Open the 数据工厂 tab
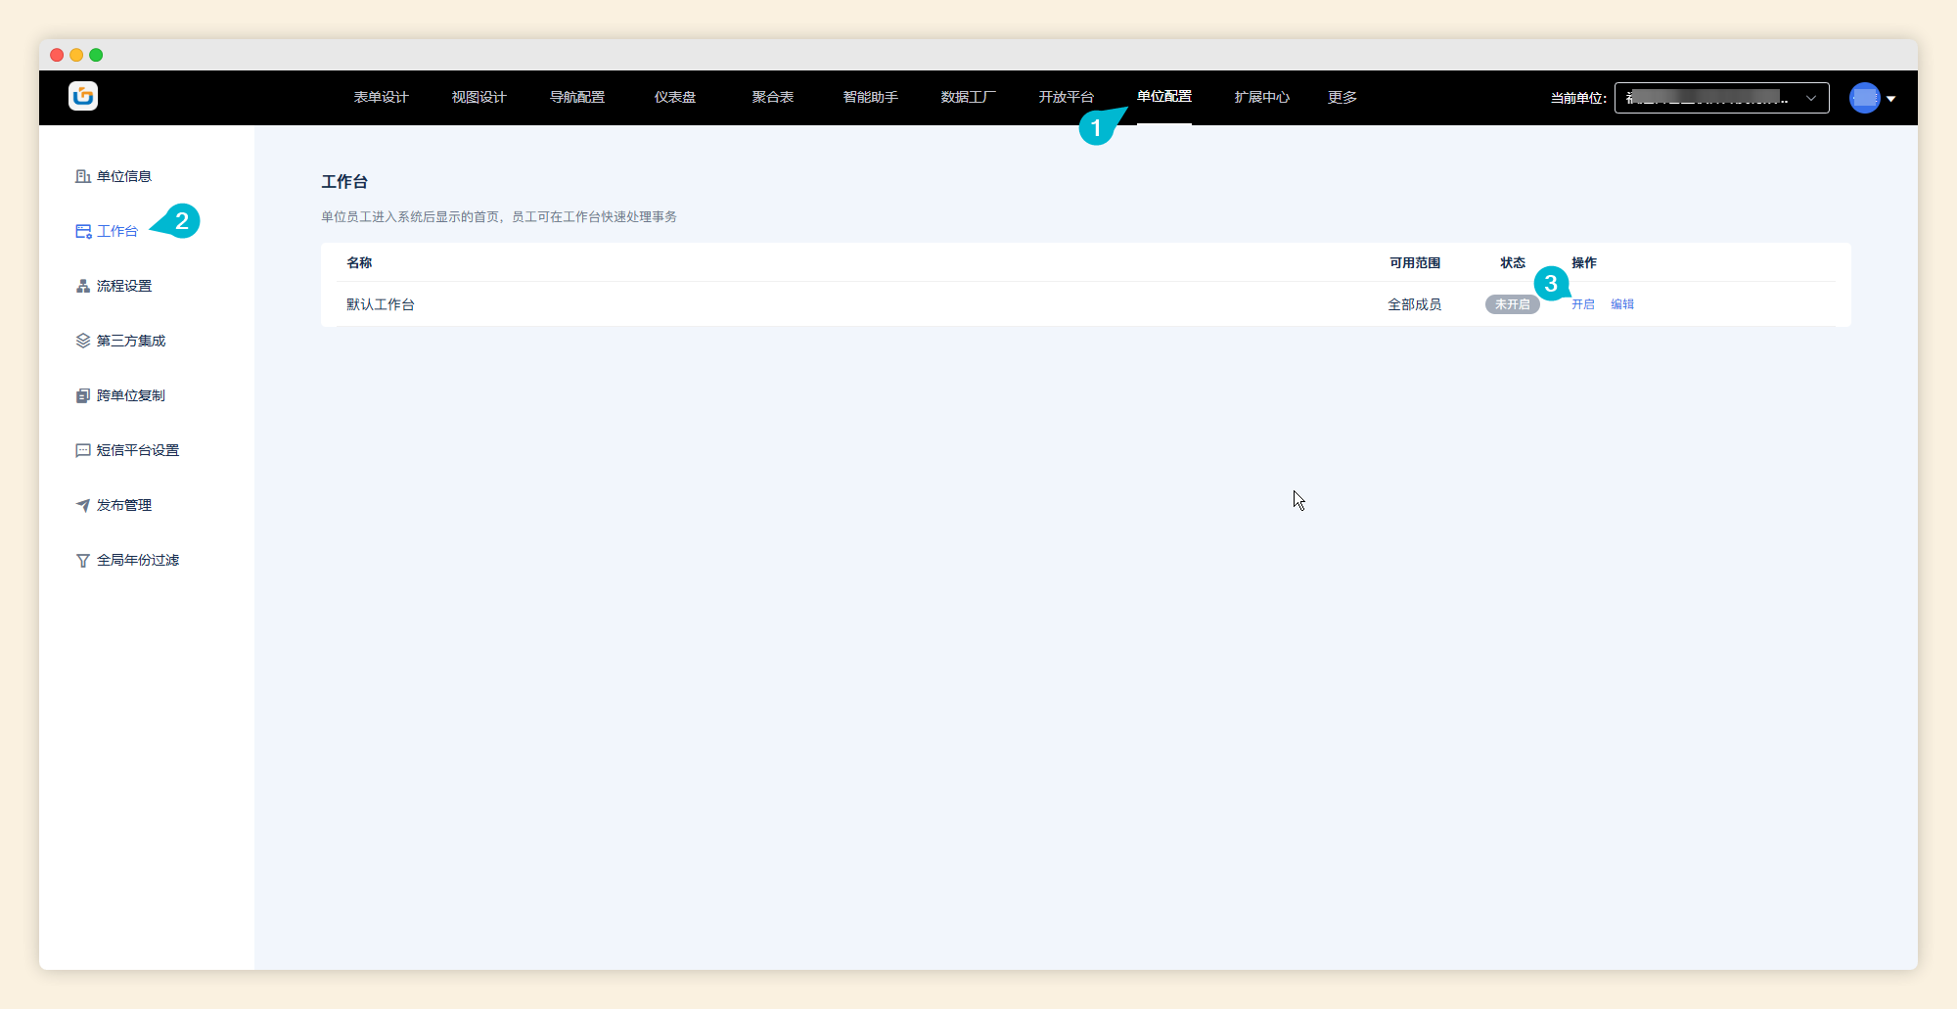 [x=968, y=97]
